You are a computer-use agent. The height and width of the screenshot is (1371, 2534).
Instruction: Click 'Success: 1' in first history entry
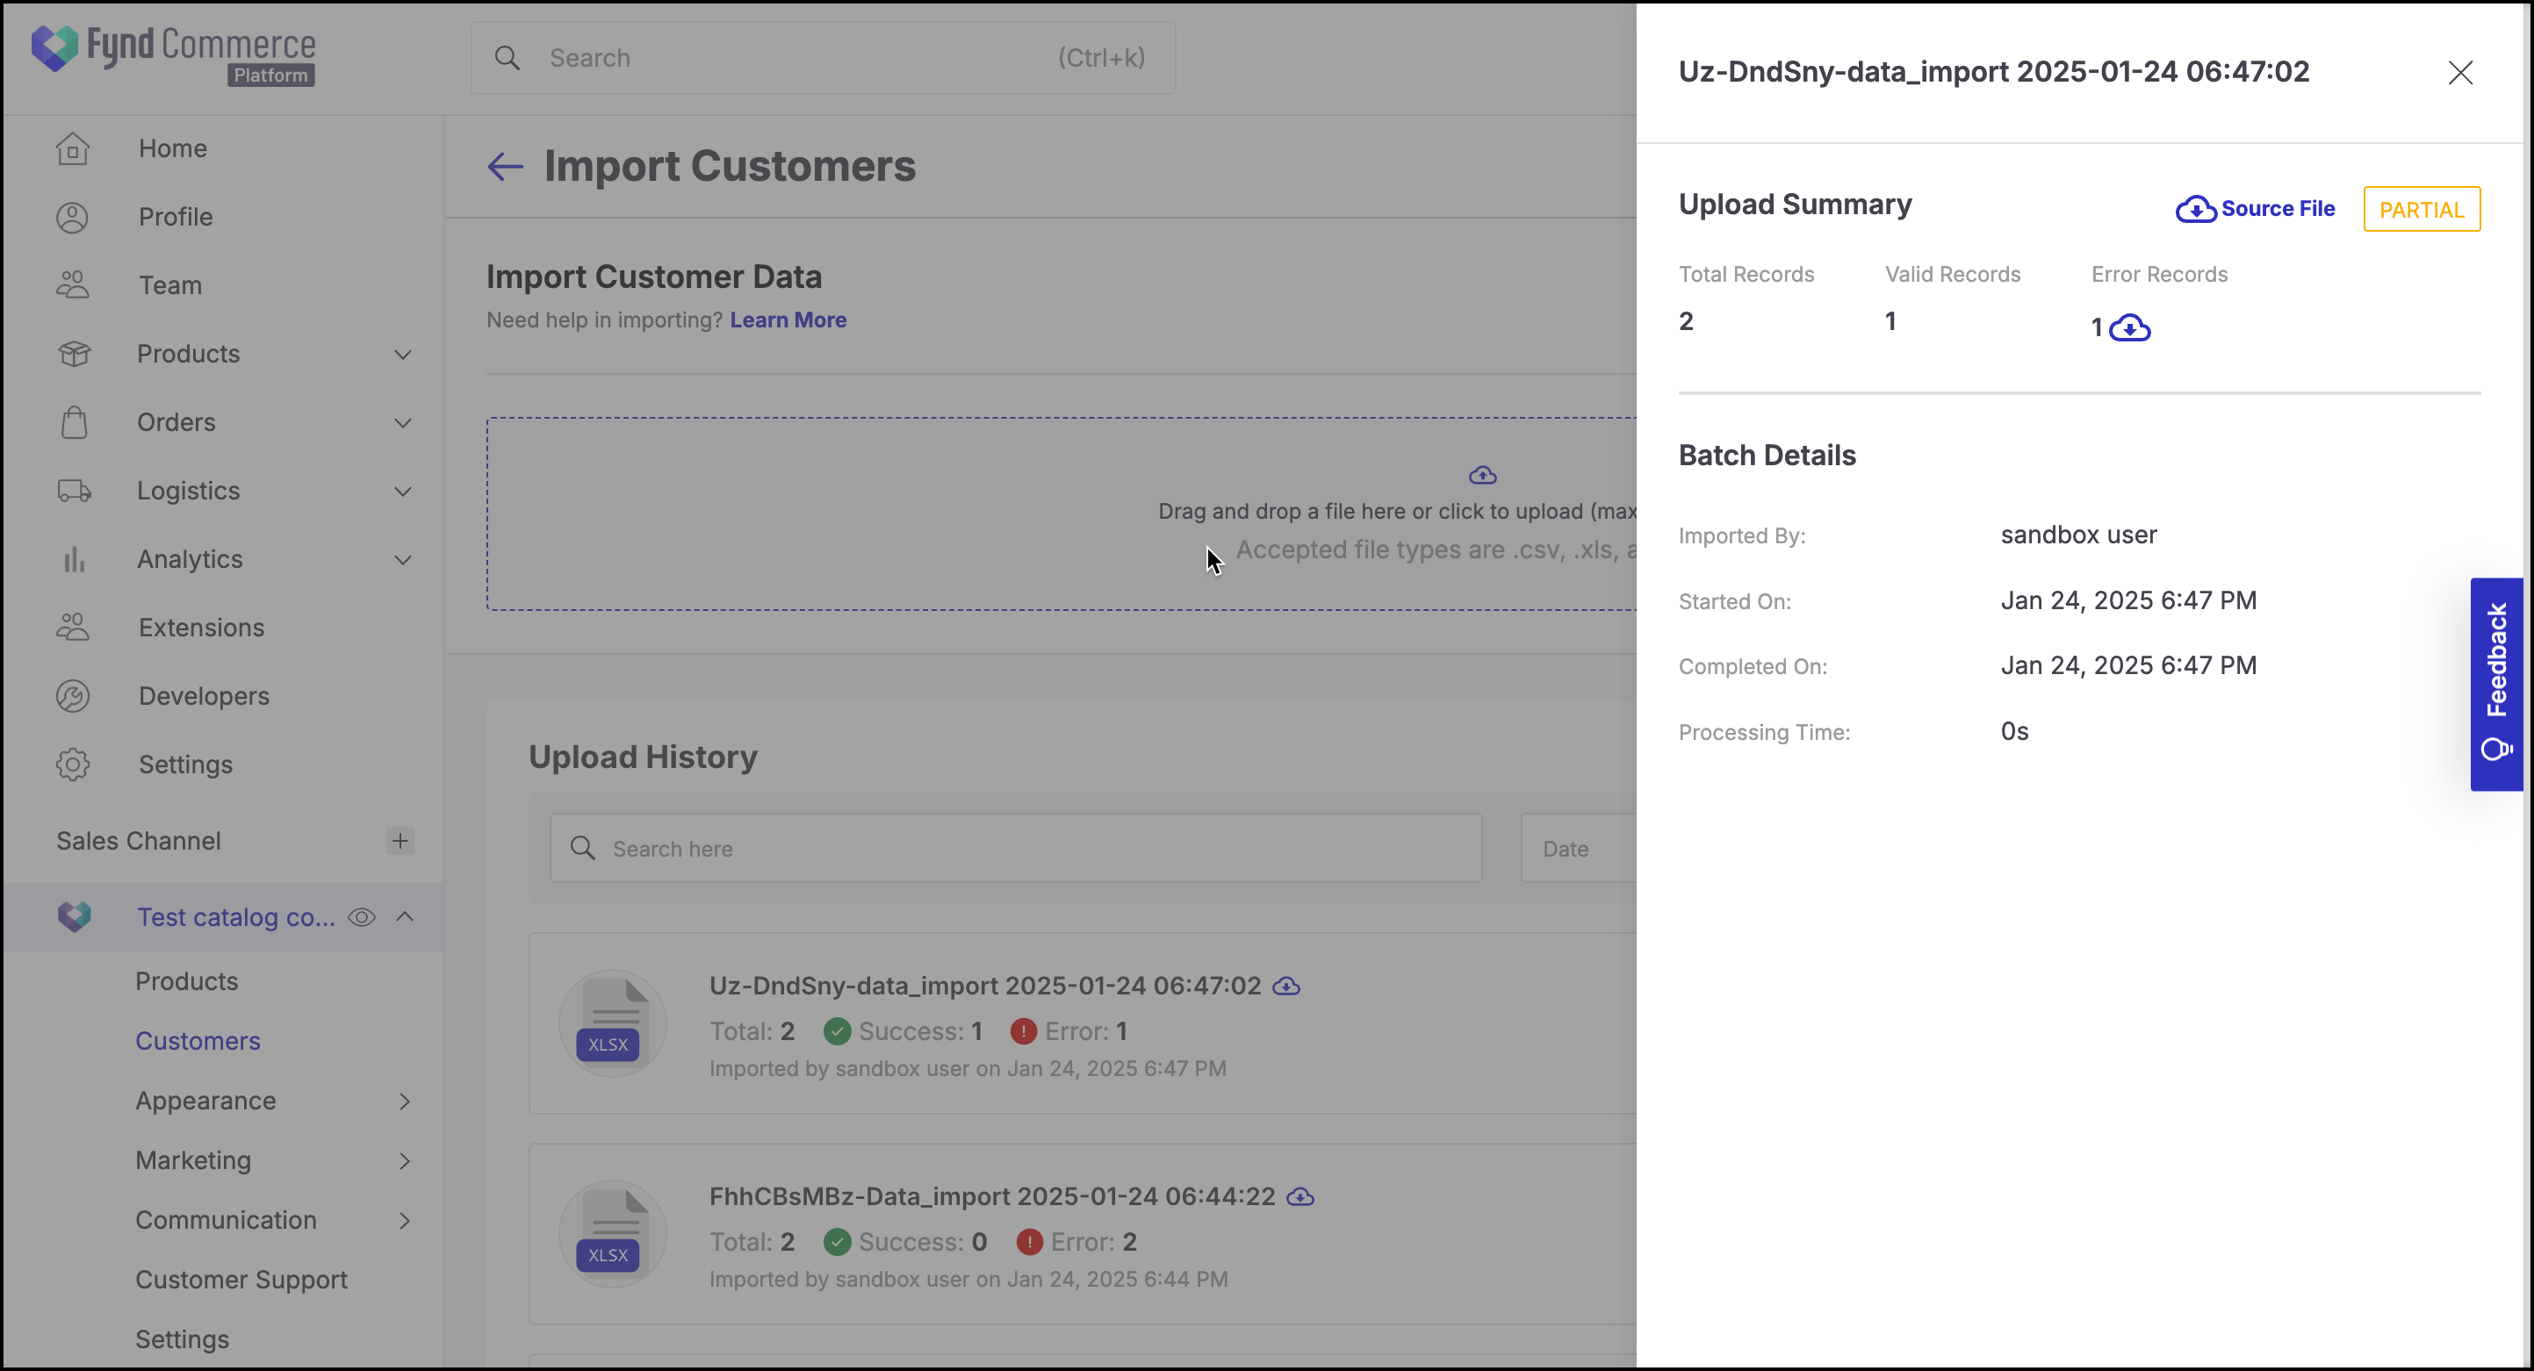904,1030
